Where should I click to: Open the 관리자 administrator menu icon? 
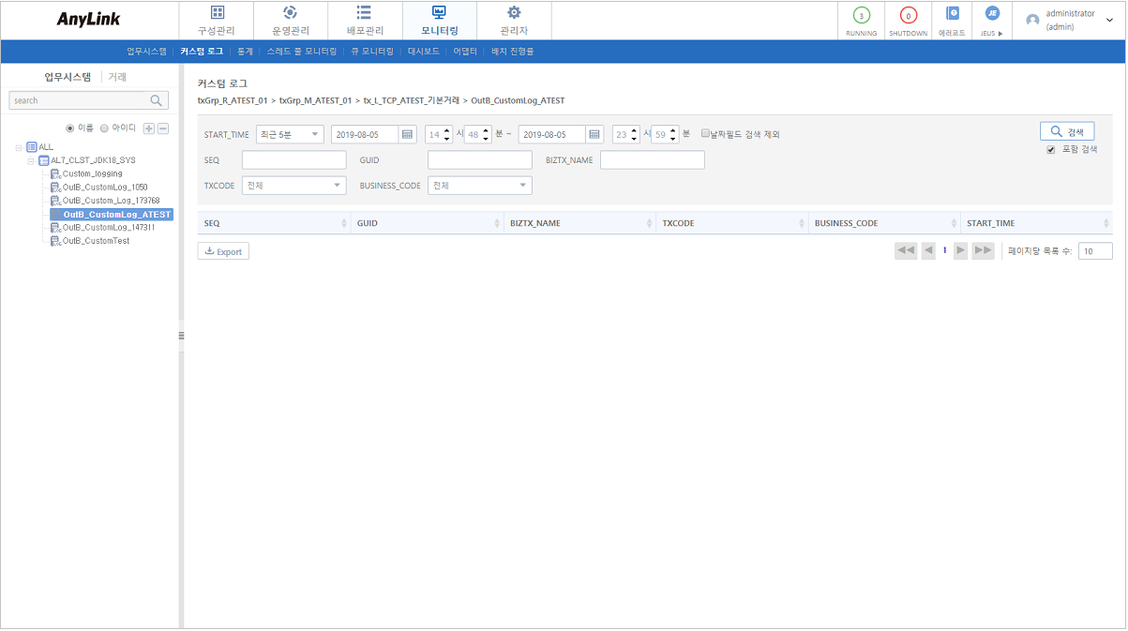point(511,19)
